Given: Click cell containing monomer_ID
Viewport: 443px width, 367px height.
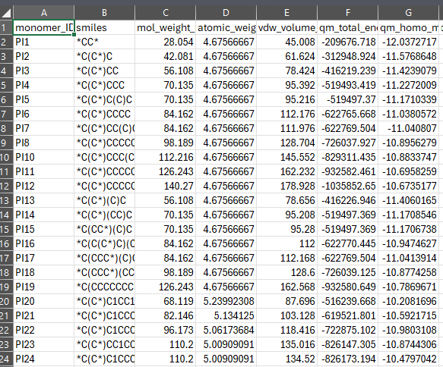Looking at the screenshot, I should [44, 27].
